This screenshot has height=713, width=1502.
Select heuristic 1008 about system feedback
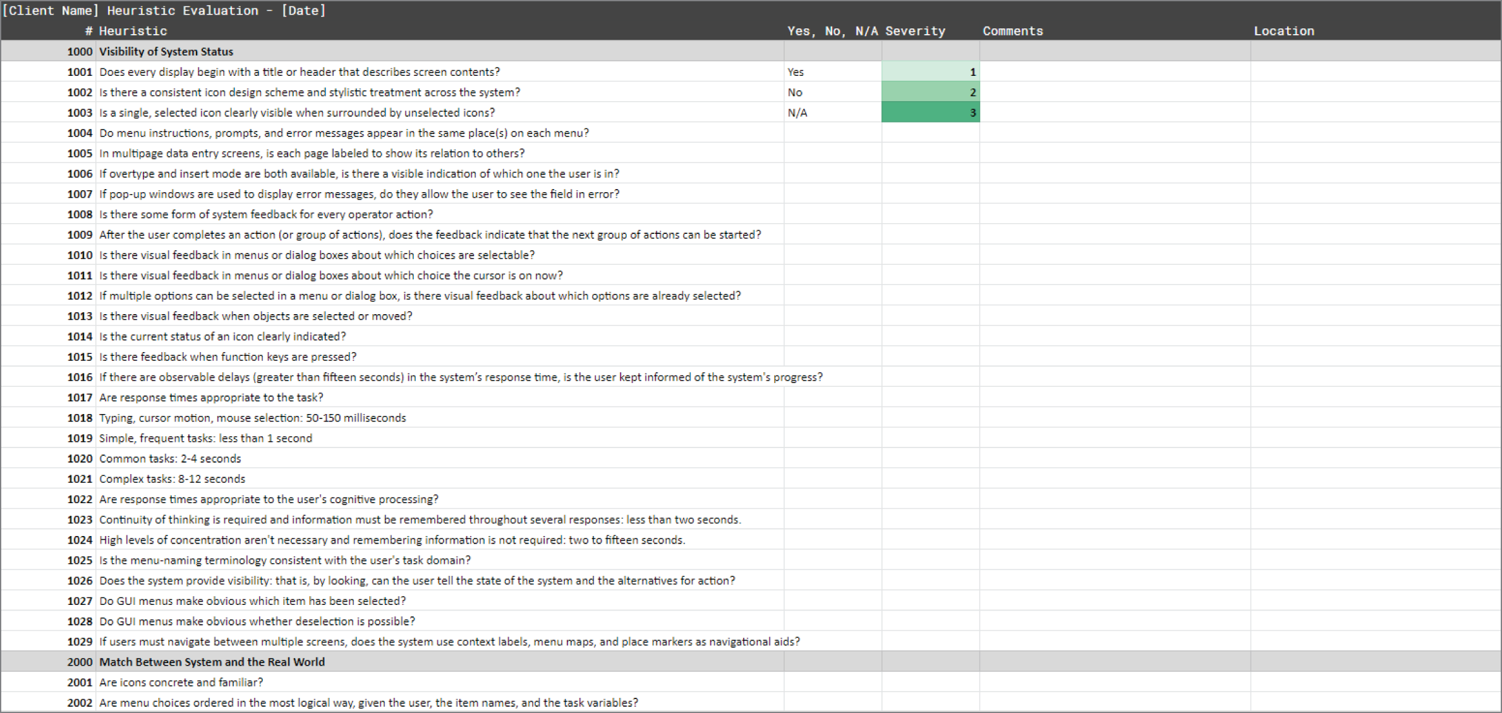click(266, 214)
